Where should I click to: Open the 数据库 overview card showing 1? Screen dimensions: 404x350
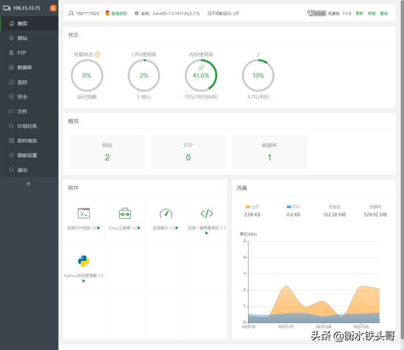pyautogui.click(x=270, y=152)
